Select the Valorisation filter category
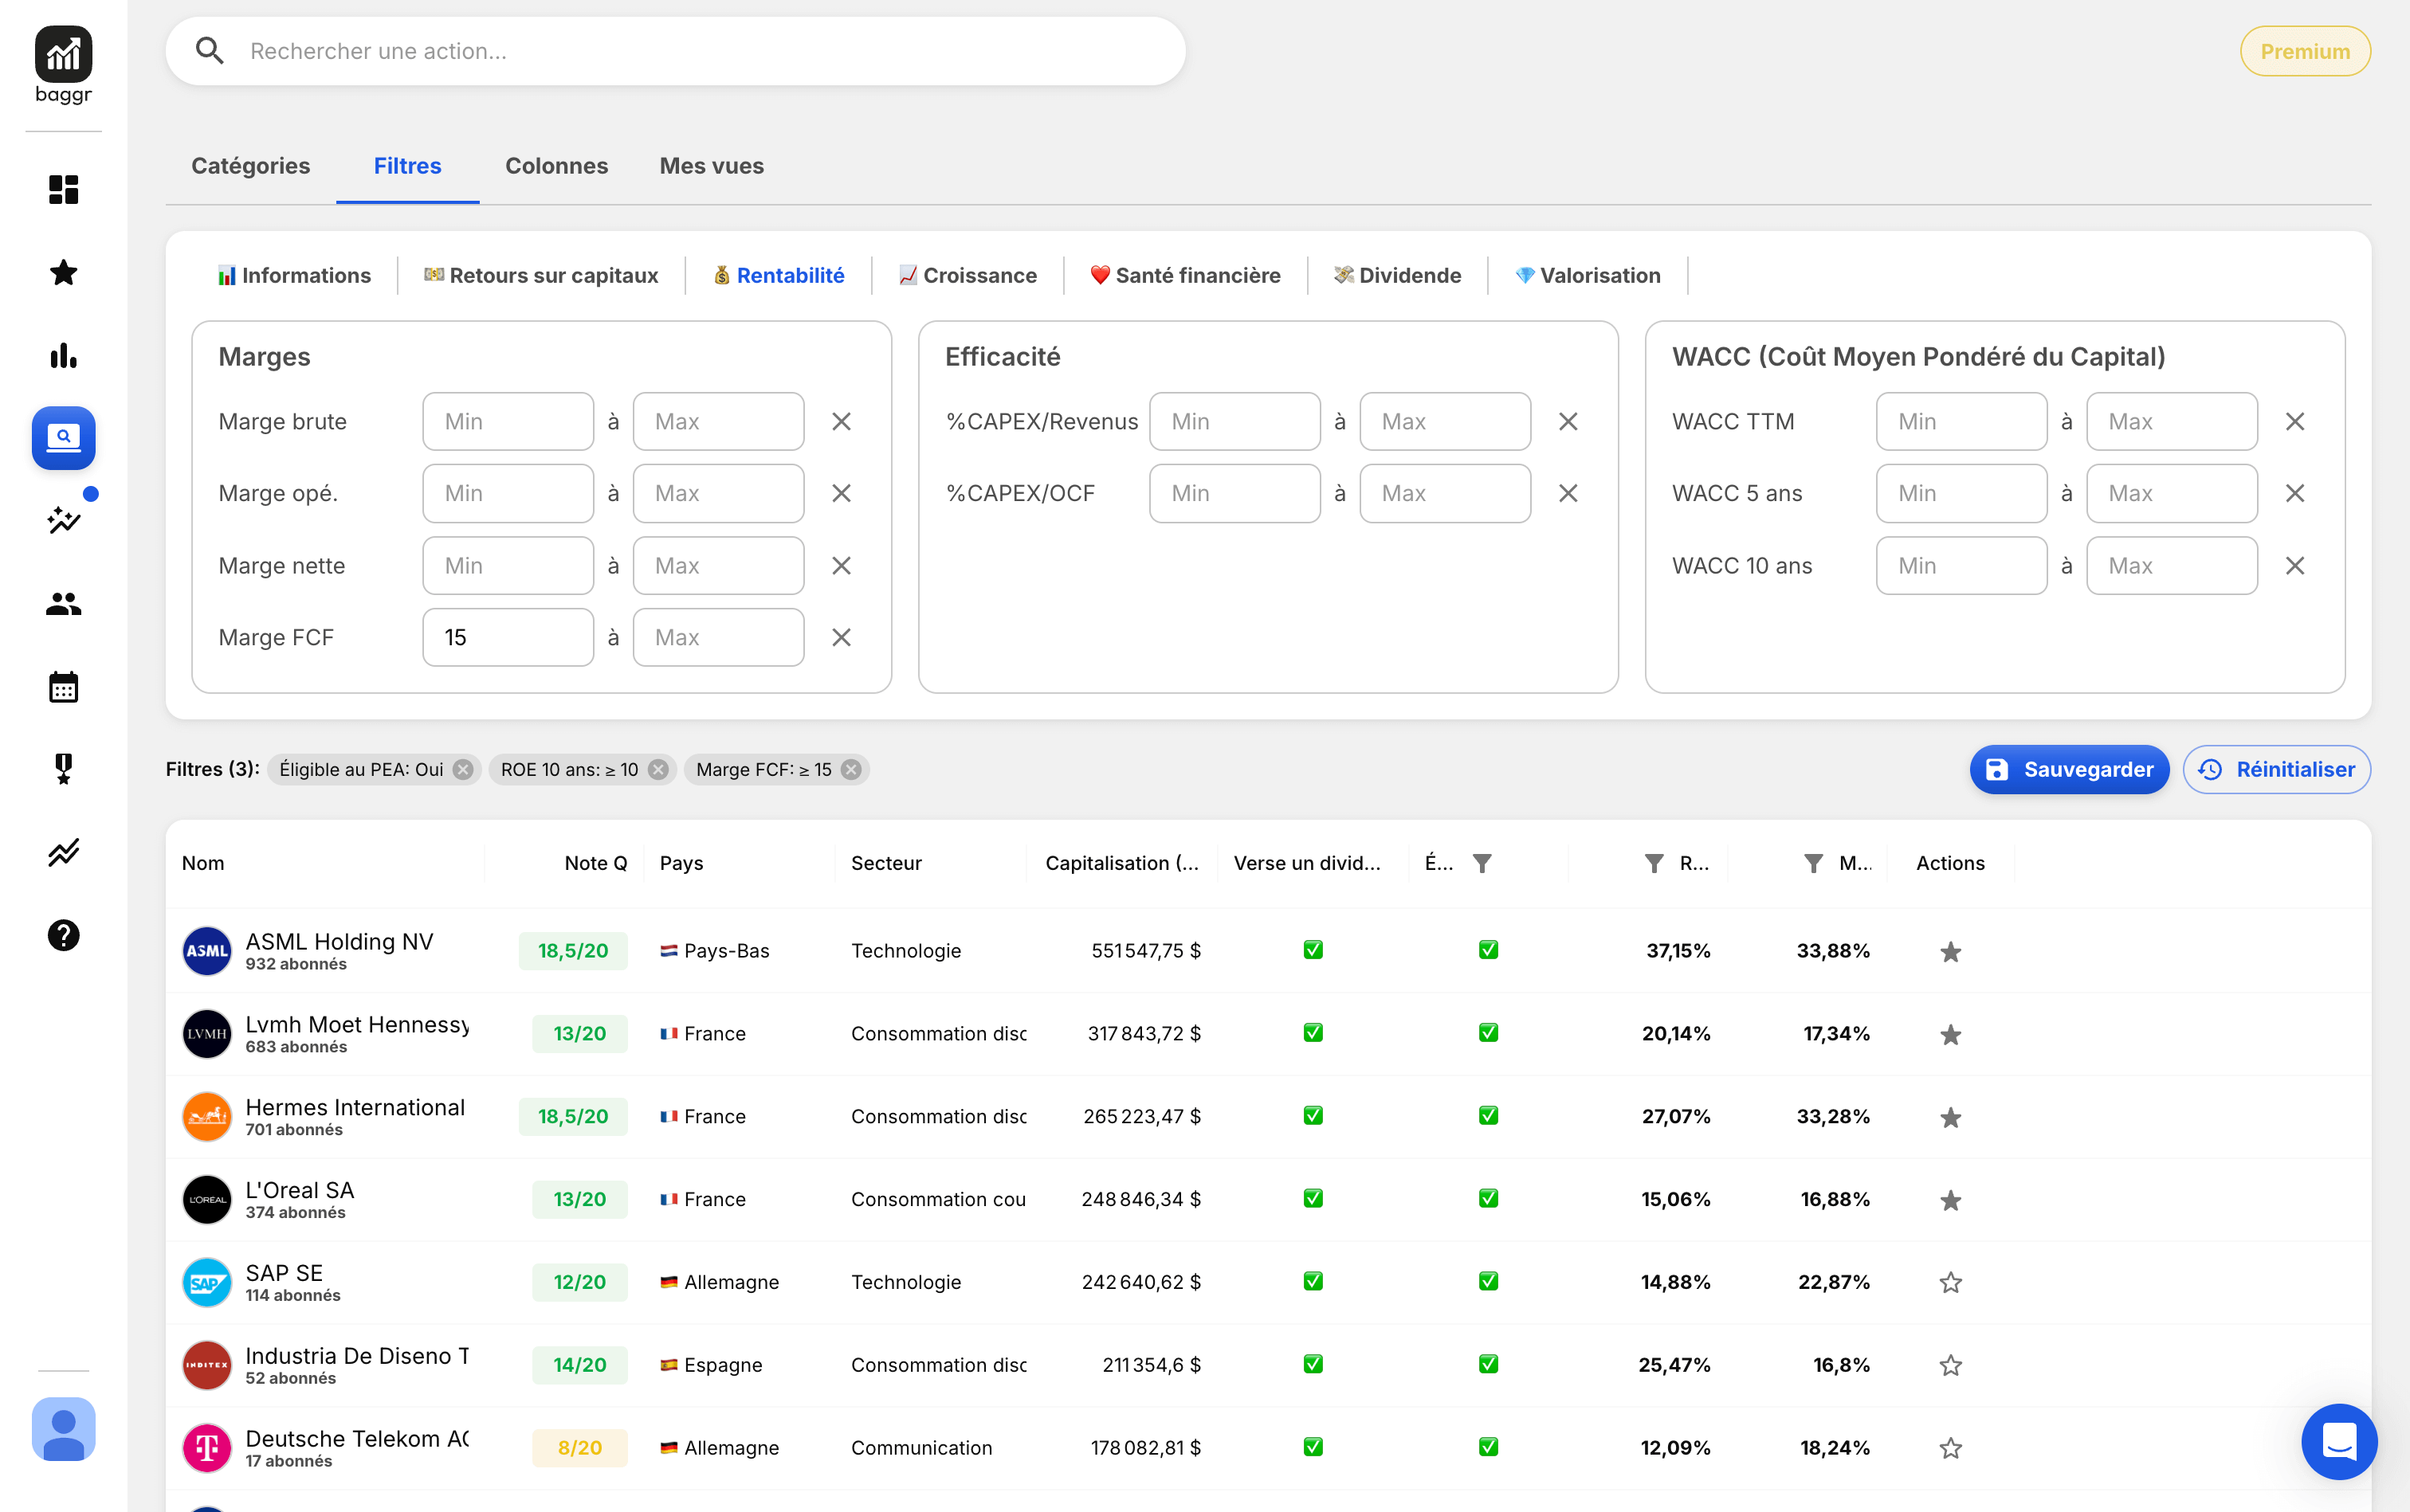The image size is (2410, 1512). [x=1588, y=275]
